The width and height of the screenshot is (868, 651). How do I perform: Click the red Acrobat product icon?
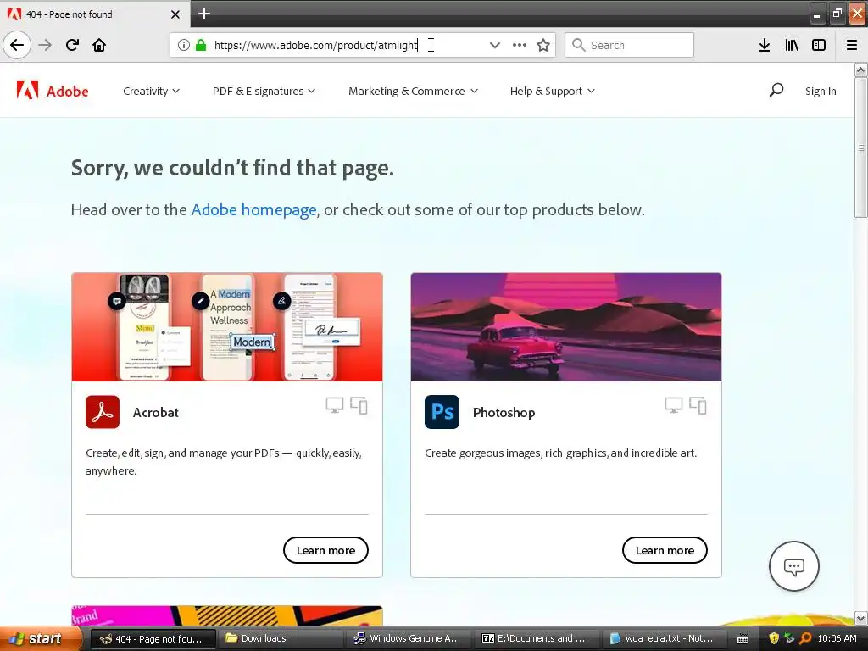(103, 412)
